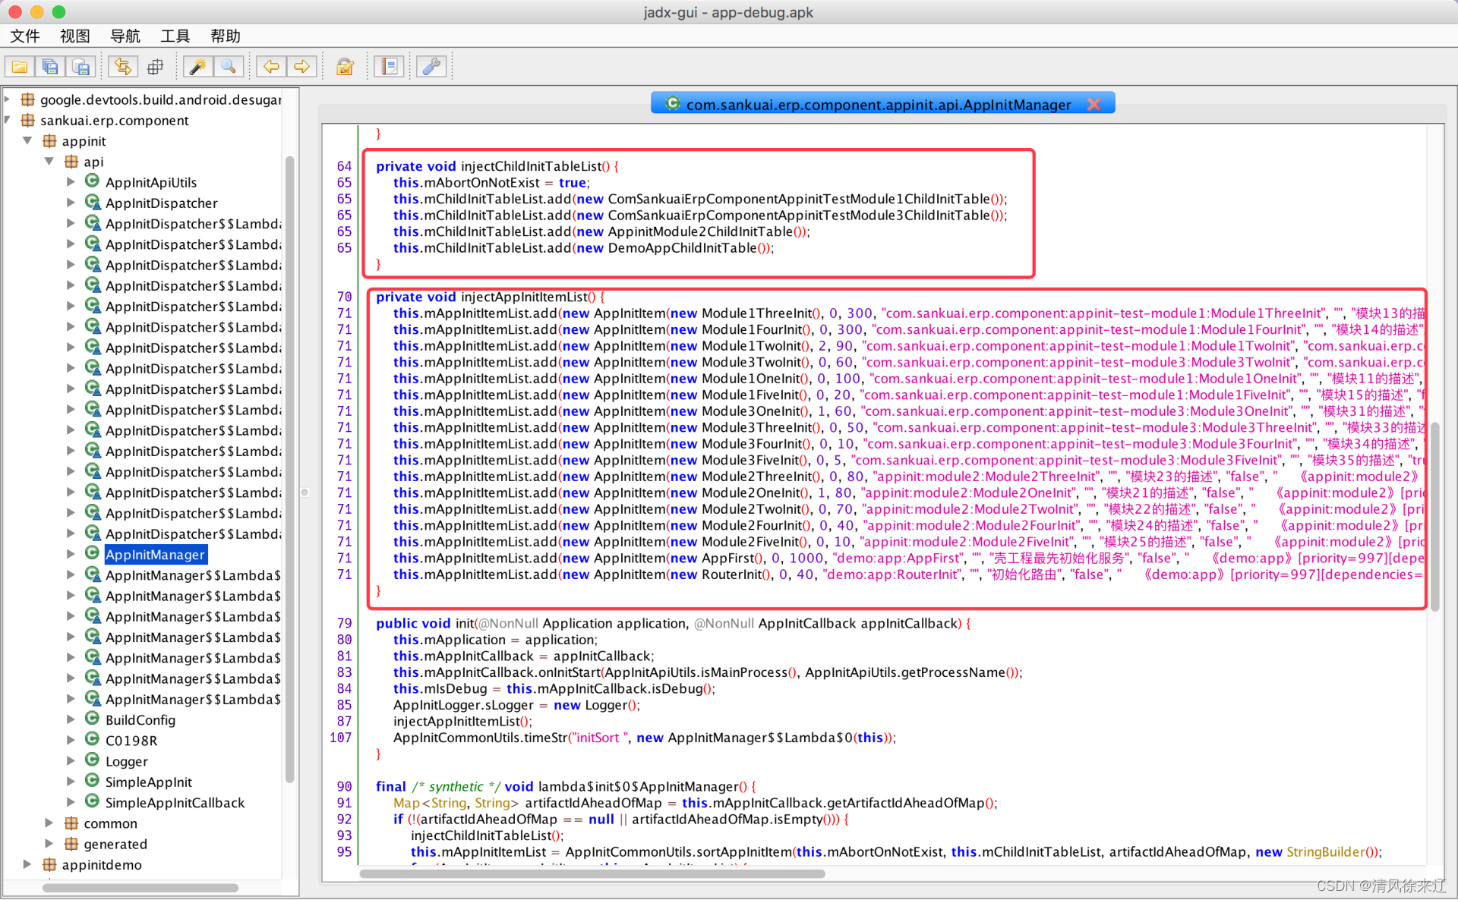This screenshot has width=1458, height=900.
Task: Click the Export project disk icon
Action: (x=80, y=67)
